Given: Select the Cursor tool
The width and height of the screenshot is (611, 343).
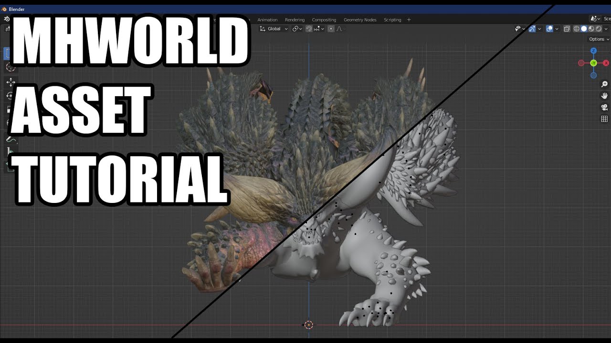Looking at the screenshot, I should pos(11,67).
